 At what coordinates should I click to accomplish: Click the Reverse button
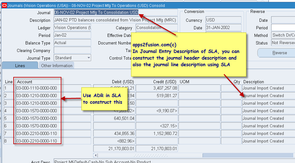[276, 53]
